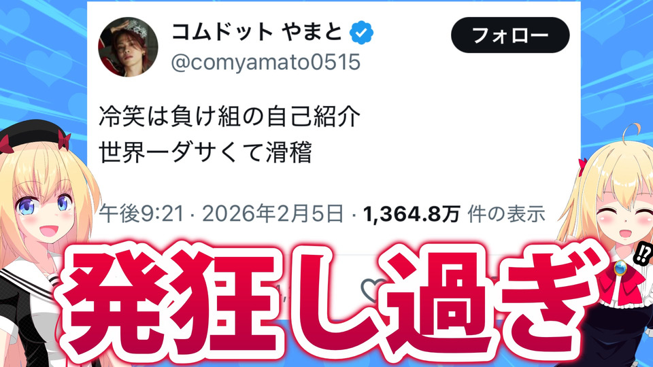The image size is (653, 367).
Task: Click the blue gem brooch on right character
Action: click(x=619, y=267)
